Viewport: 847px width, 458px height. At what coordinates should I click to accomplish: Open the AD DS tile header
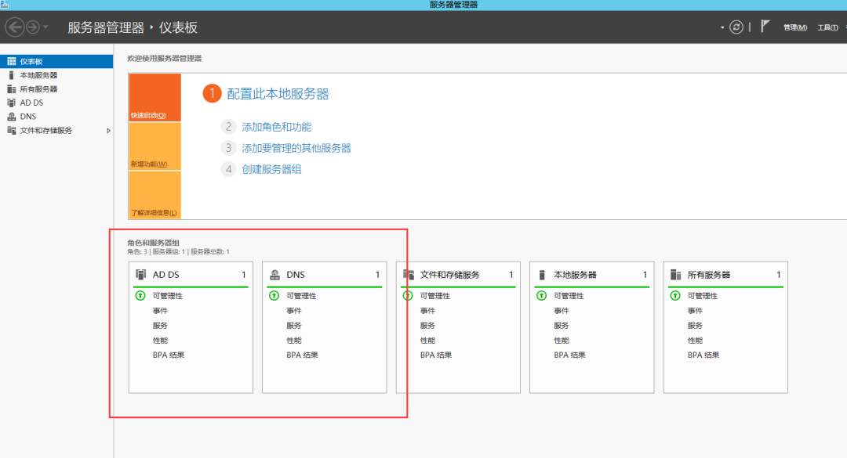191,275
